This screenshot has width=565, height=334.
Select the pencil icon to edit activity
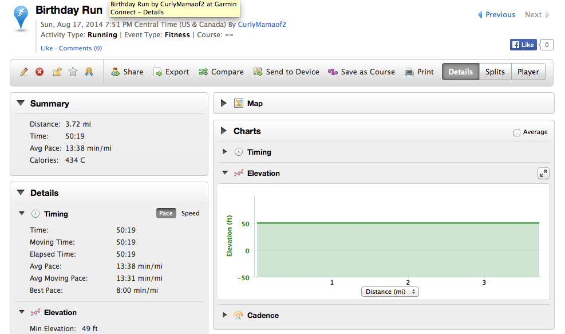click(23, 72)
